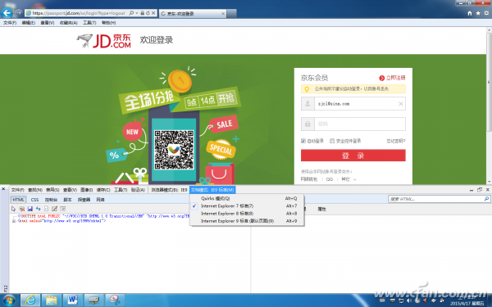Expand the html xmlns tree node
The height and width of the screenshot is (307, 492).
(x=14, y=221)
